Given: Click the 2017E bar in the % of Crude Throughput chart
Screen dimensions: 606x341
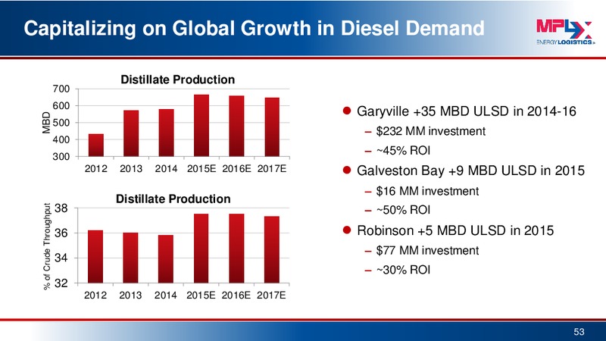Looking at the screenshot, I should (x=272, y=249).
